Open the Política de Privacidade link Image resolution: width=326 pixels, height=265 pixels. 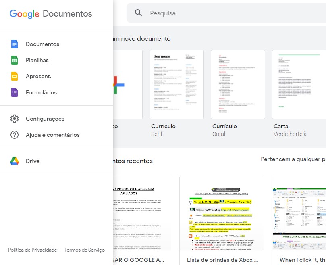pos(33,250)
